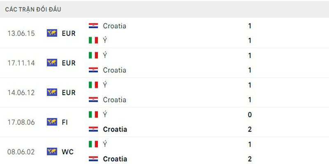Click the Italy flag in the 13.06.15 match

(93, 40)
